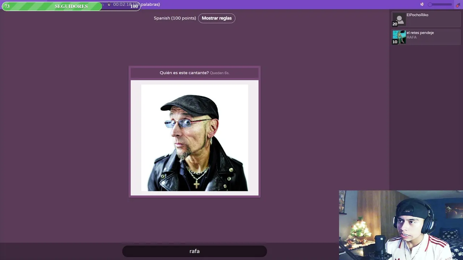The height and width of the screenshot is (260, 463).
Task: Open el retes pendeje's avatar picture
Action: [399, 37]
